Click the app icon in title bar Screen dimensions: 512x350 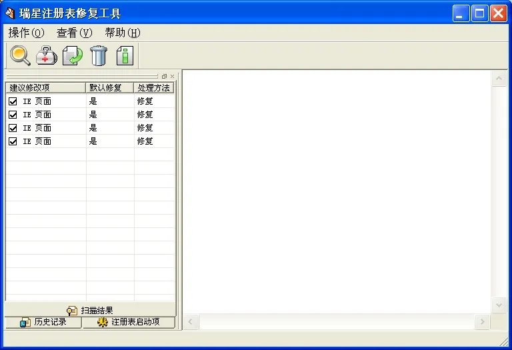tap(10, 13)
